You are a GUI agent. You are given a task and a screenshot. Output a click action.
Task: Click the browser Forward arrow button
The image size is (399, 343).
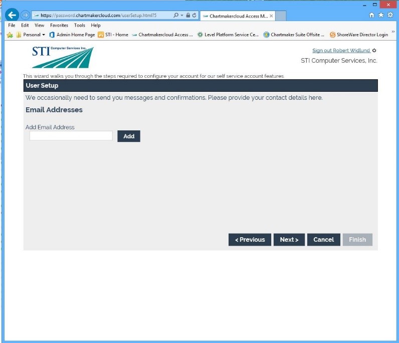pos(25,15)
